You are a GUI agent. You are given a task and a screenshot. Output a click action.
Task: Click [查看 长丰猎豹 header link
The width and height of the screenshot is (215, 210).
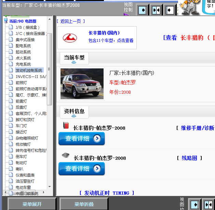point(189,38)
